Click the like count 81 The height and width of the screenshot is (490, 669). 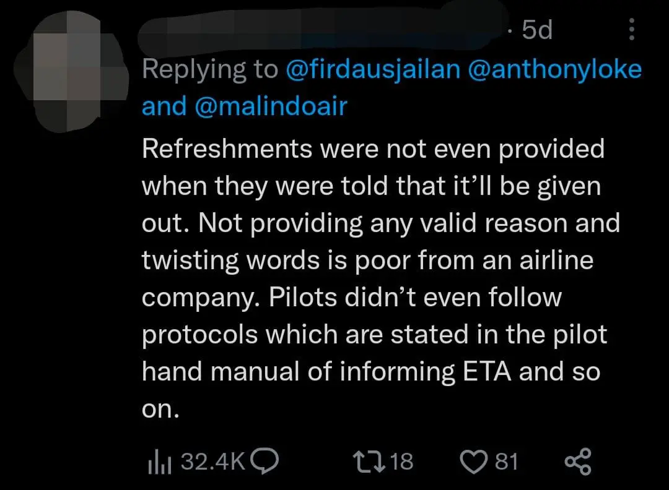507,461
